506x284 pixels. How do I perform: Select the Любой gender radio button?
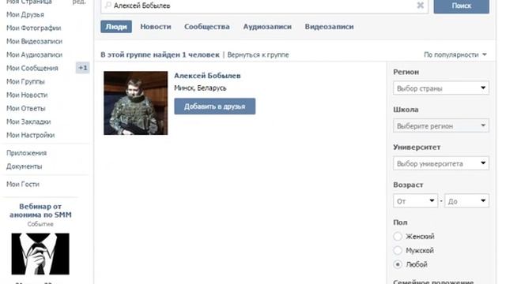[x=398, y=264]
